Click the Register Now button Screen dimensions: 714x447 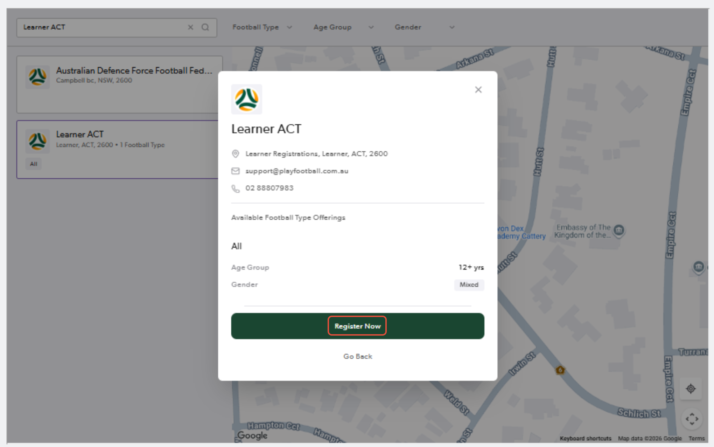click(357, 326)
